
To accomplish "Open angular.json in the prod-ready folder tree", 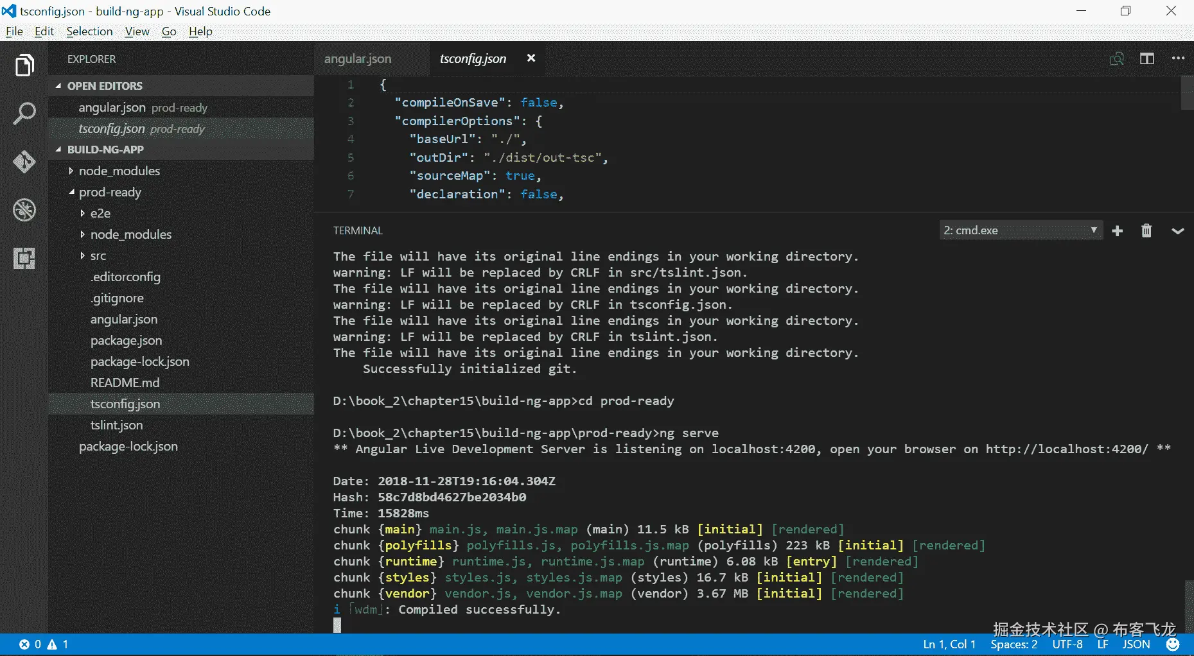I will click(181, 319).
